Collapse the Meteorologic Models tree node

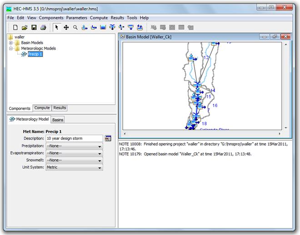11,48
